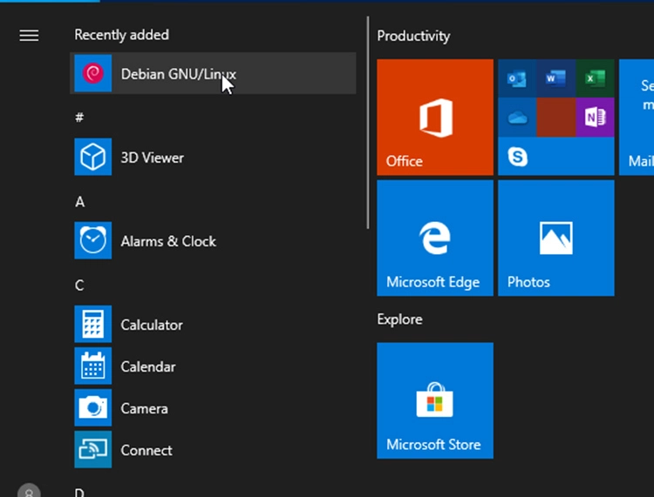Click the Recently added heading
Image resolution: width=654 pixels, height=497 pixels.
(x=122, y=35)
